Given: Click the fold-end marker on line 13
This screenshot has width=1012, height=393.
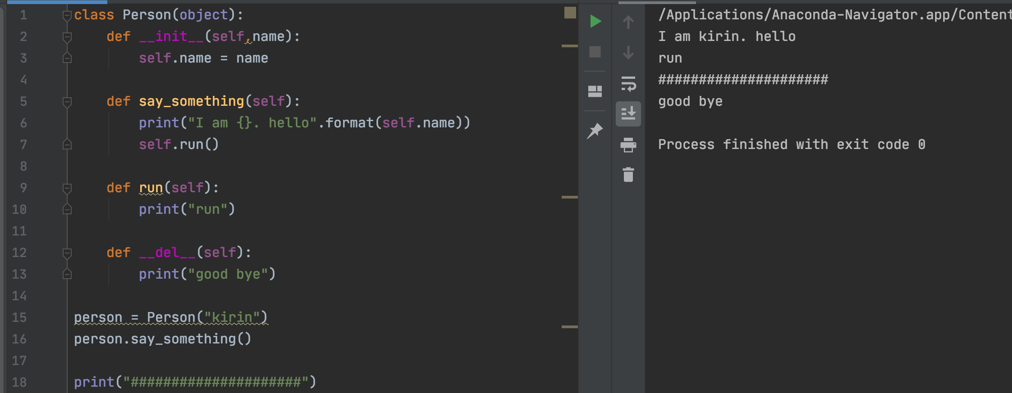Looking at the screenshot, I should click(67, 274).
